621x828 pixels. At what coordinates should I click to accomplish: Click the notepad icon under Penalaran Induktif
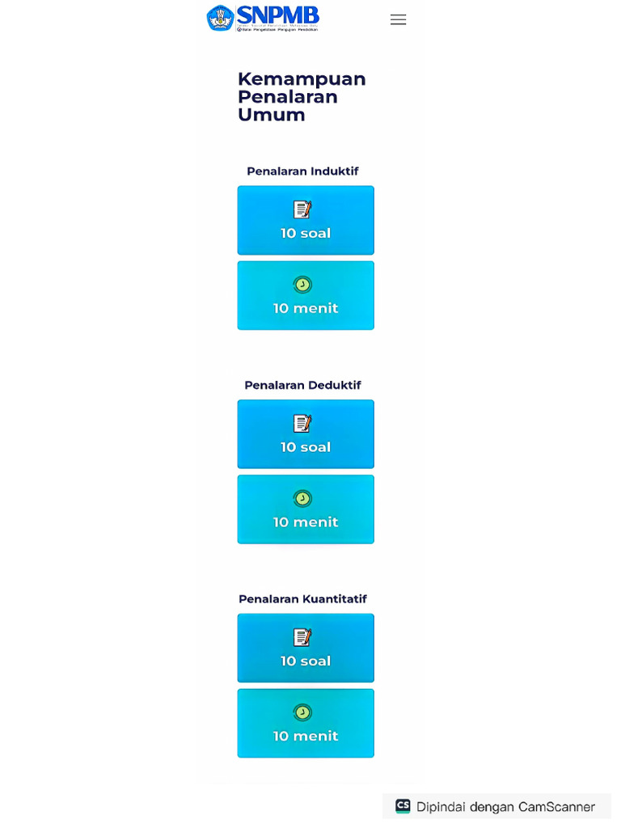(x=302, y=209)
